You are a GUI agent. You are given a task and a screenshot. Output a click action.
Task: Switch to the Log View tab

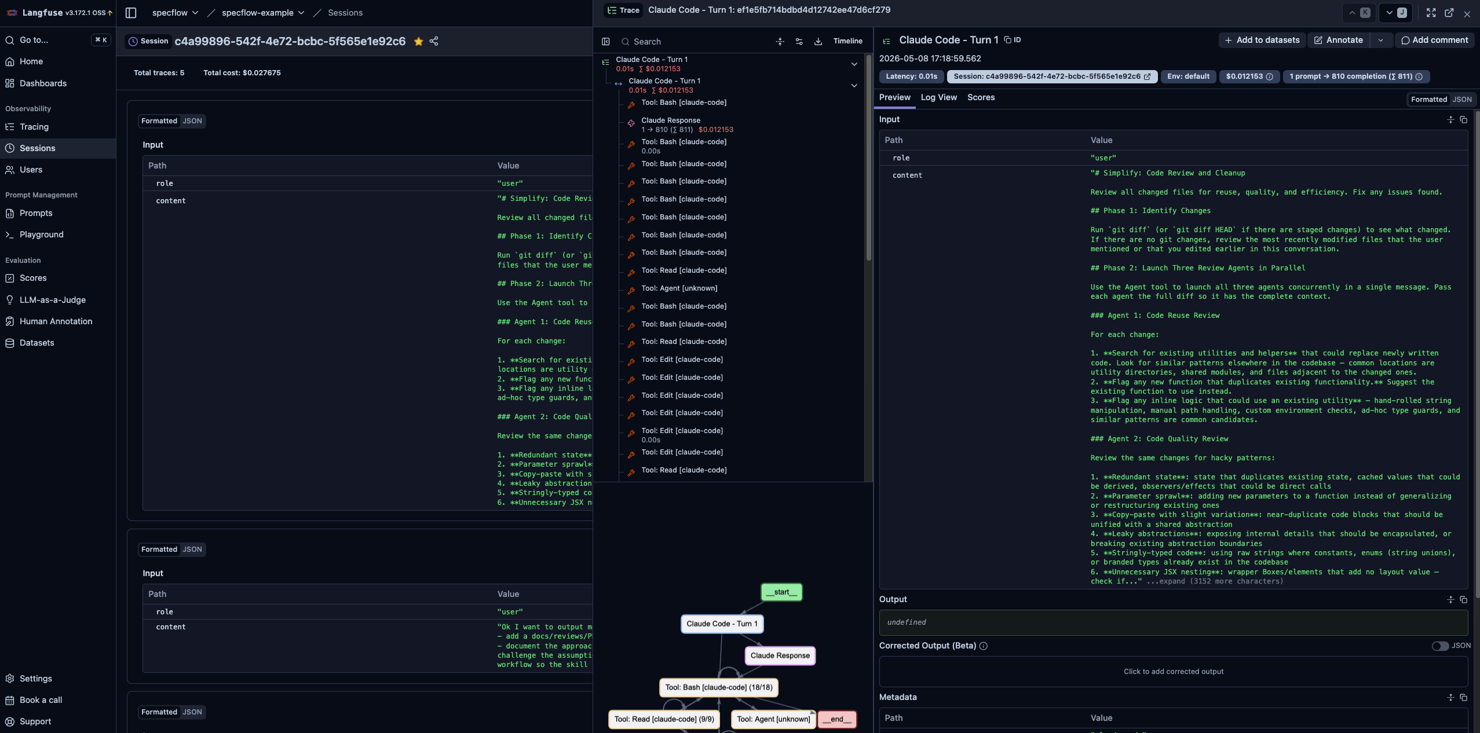(938, 97)
